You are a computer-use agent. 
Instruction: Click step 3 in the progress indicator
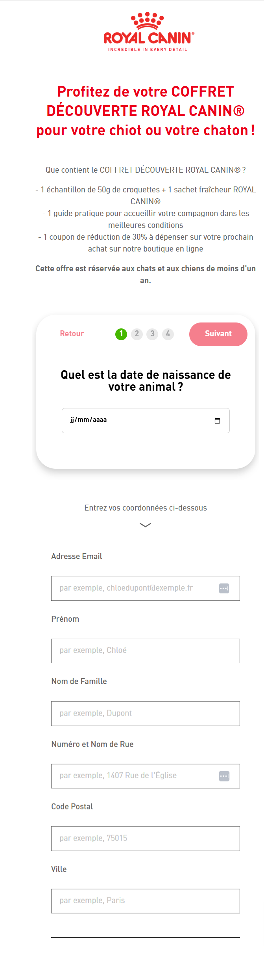pos(152,334)
